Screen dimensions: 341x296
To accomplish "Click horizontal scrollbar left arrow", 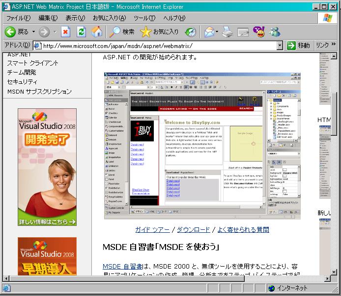I will click(6, 278).
